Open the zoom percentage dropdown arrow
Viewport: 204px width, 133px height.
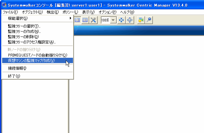(113, 20)
